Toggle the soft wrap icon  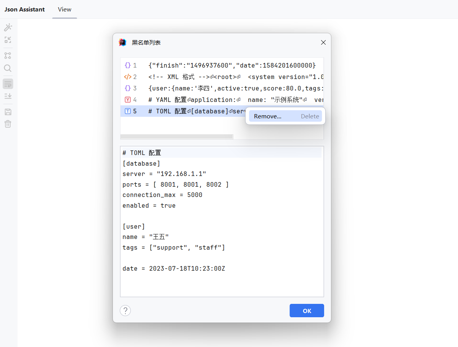pyautogui.click(x=8, y=84)
